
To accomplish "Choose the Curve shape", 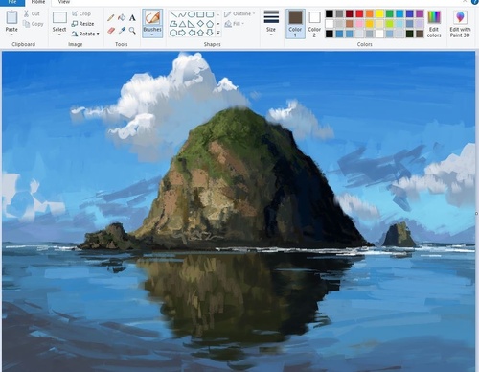I will (182, 14).
